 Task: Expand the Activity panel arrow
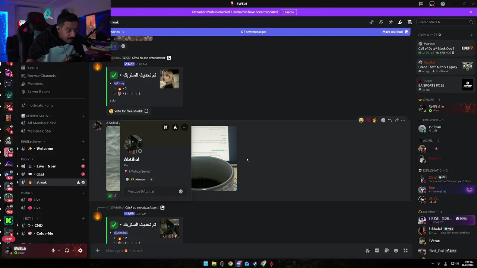[x=471, y=35]
